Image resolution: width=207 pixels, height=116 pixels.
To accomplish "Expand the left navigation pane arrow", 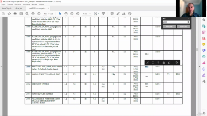I will pos(1,66).
